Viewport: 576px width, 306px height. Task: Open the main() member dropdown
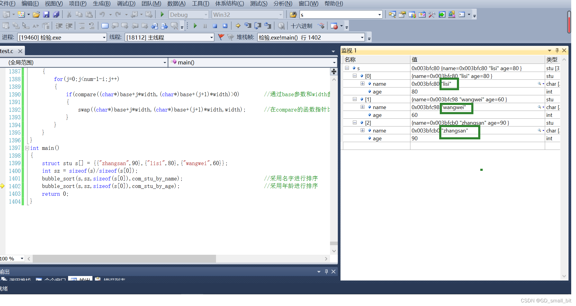[x=334, y=62]
